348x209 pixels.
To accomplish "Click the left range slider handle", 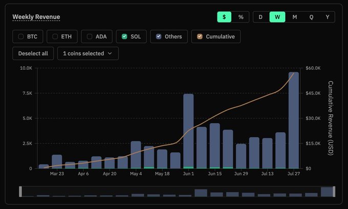I will 20,192.
